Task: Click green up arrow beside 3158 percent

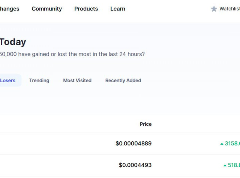Action: tap(222, 144)
